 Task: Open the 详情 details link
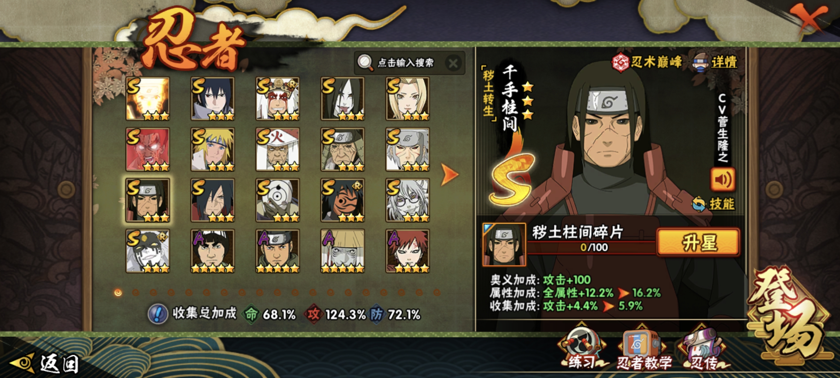715,62
